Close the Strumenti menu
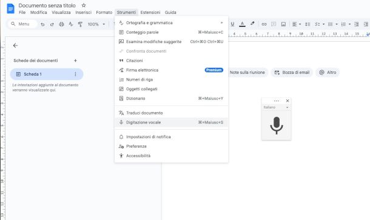 point(127,12)
